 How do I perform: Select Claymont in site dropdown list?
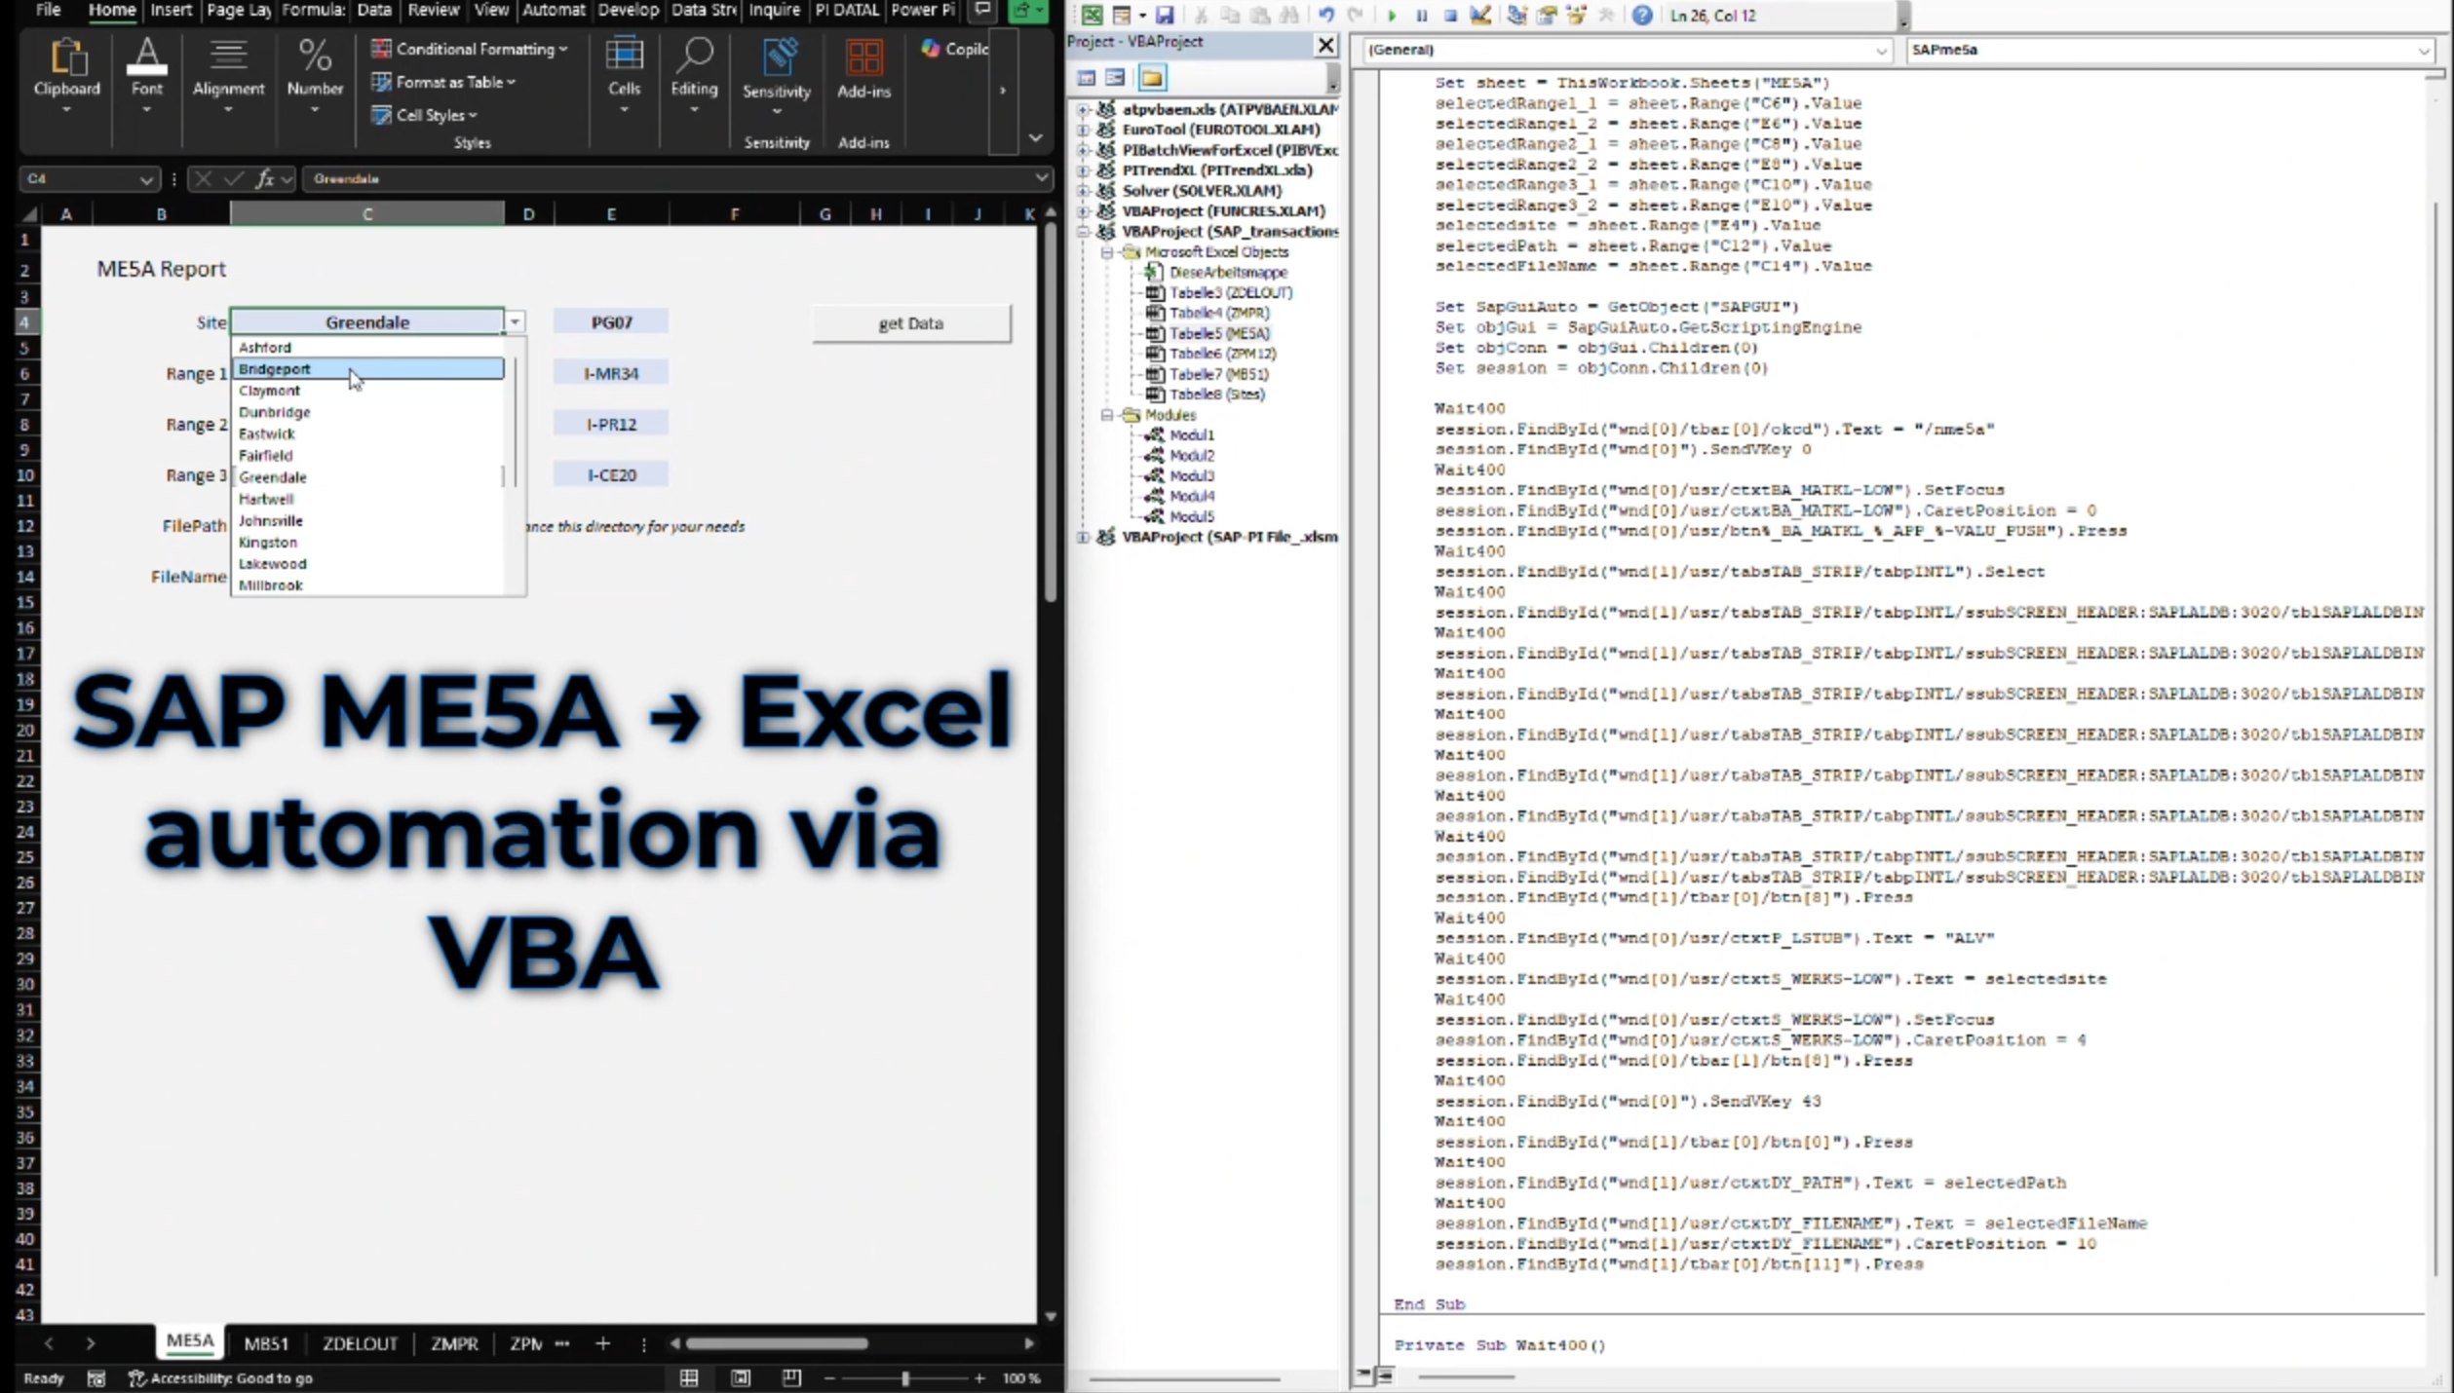367,391
